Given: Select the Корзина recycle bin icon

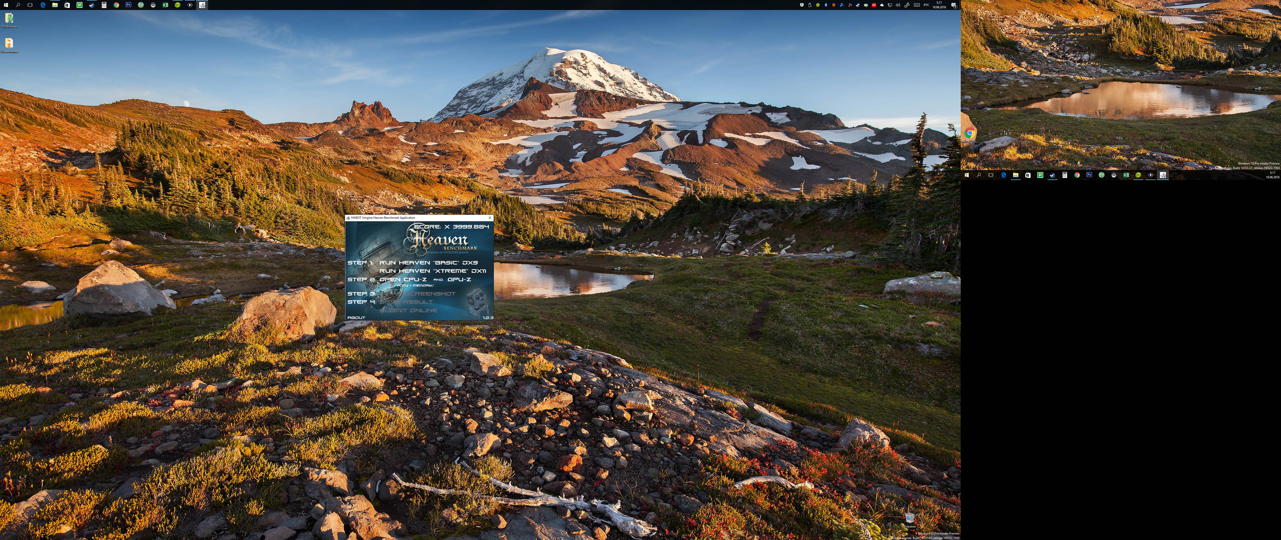Looking at the screenshot, I should click(x=909, y=520).
